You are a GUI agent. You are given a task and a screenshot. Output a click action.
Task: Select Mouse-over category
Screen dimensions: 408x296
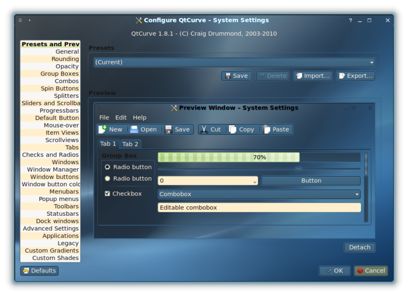[50, 125]
